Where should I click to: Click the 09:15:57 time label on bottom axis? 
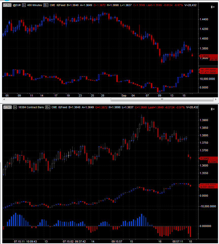click(x=117, y=241)
